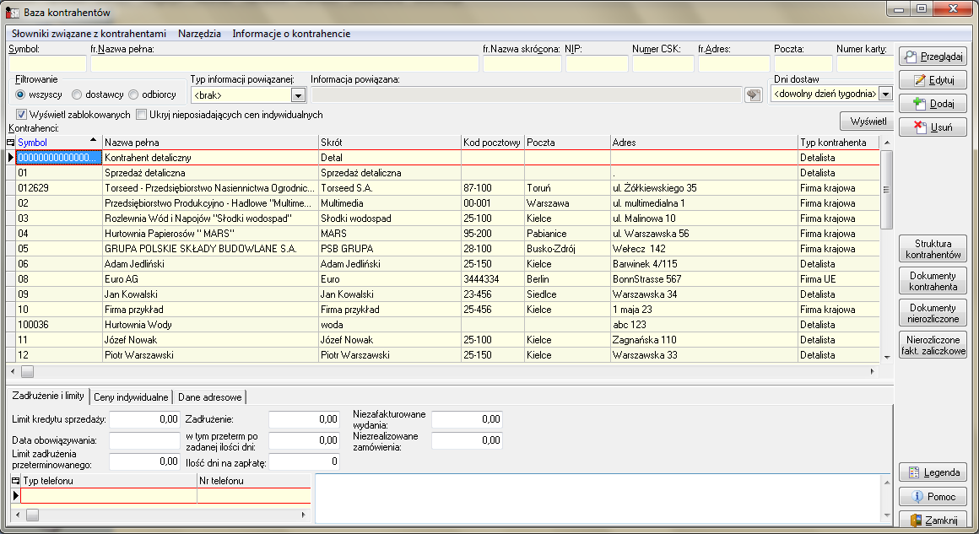Screen dimensions: 979x534
Task: Select the dostawcy filter radio button
Action: 77,94
